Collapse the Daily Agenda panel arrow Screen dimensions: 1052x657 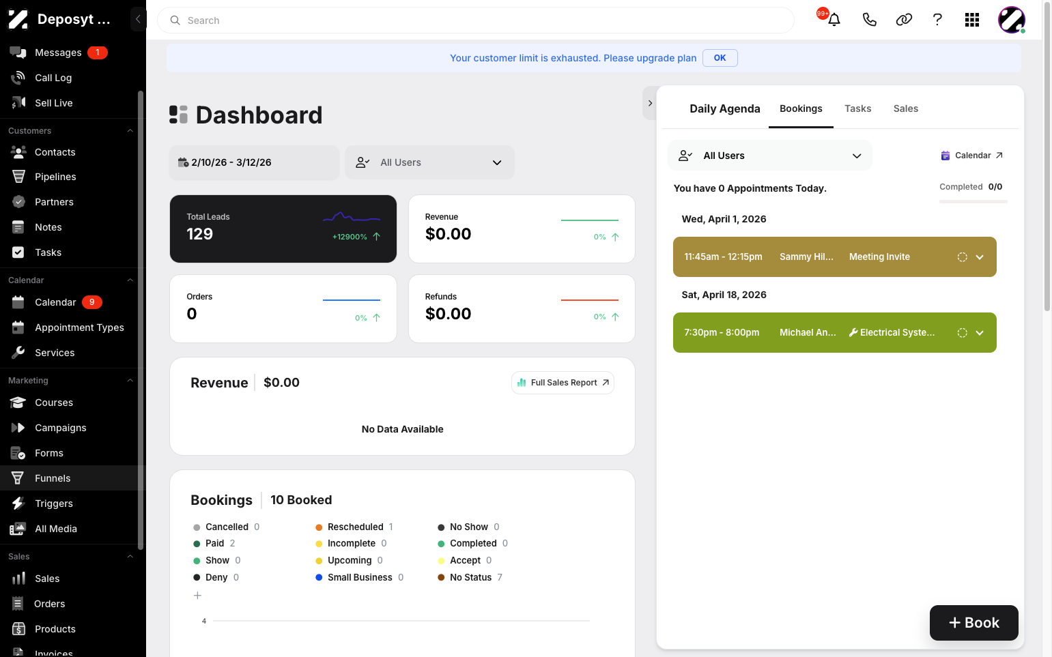[x=650, y=103]
